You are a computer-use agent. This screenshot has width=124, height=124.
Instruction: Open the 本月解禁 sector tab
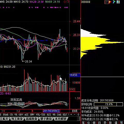pyautogui.click(x=60, y=119)
